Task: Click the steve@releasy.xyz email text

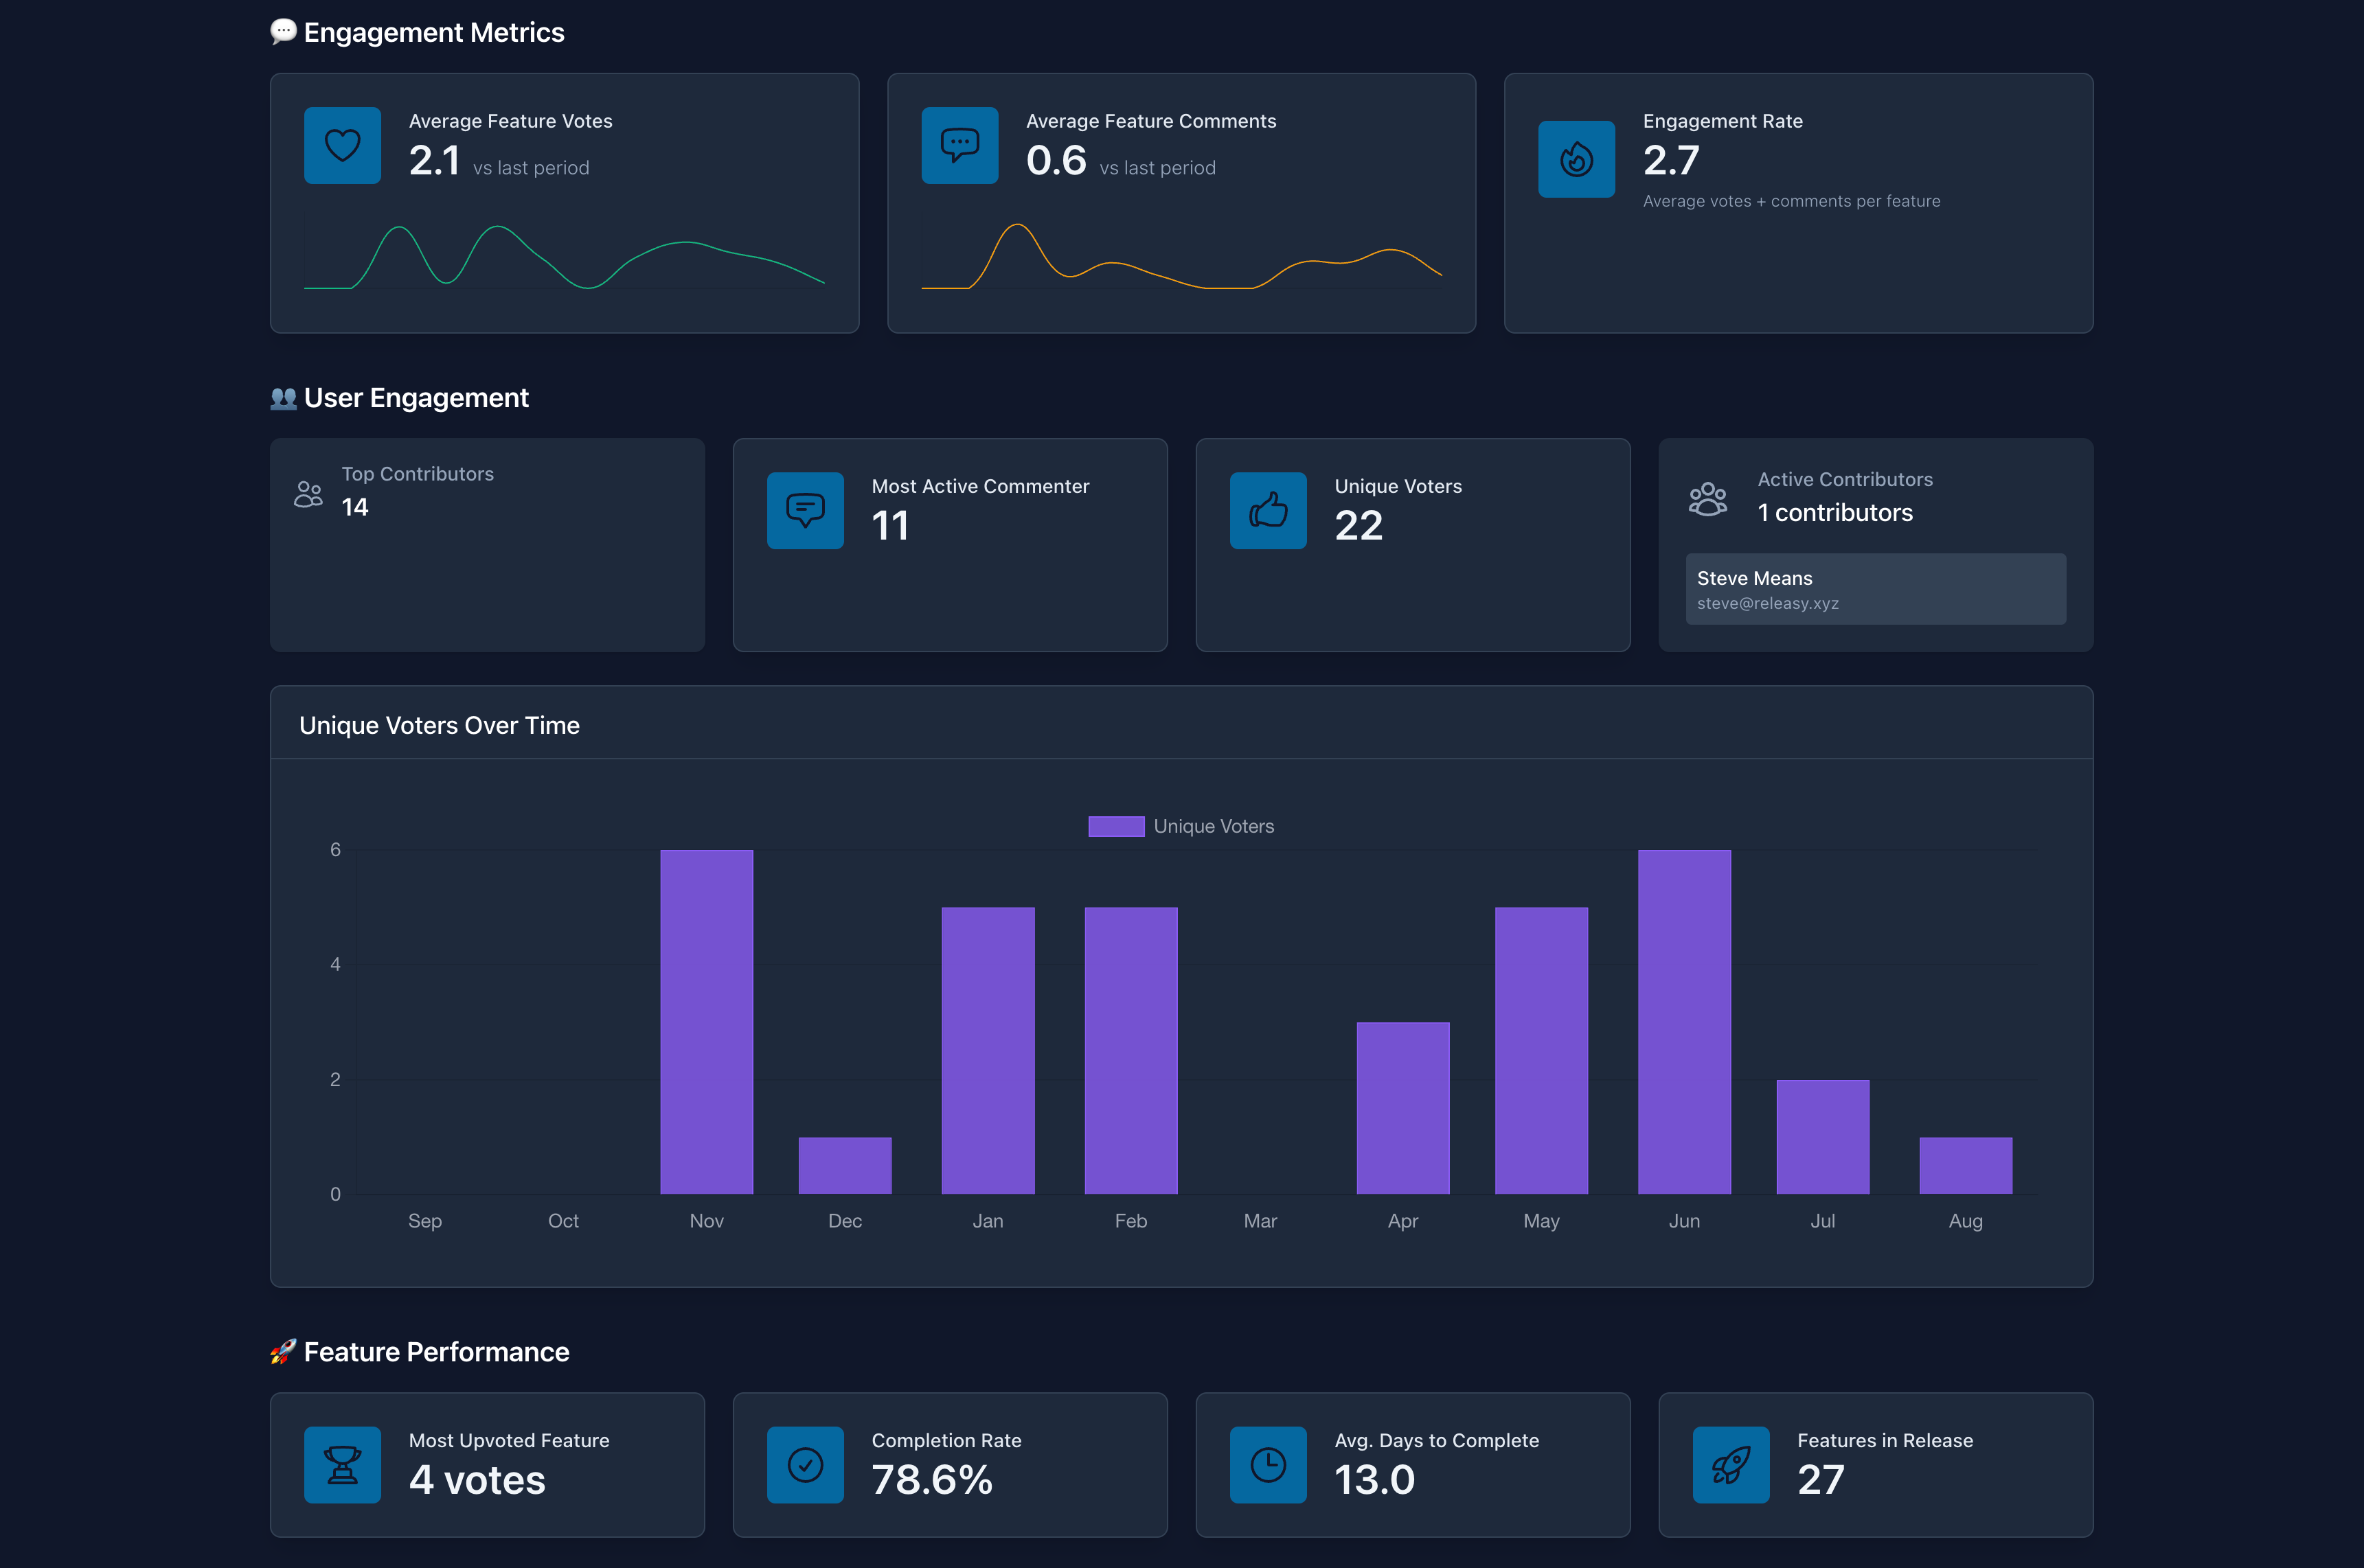Action: click(x=1766, y=603)
